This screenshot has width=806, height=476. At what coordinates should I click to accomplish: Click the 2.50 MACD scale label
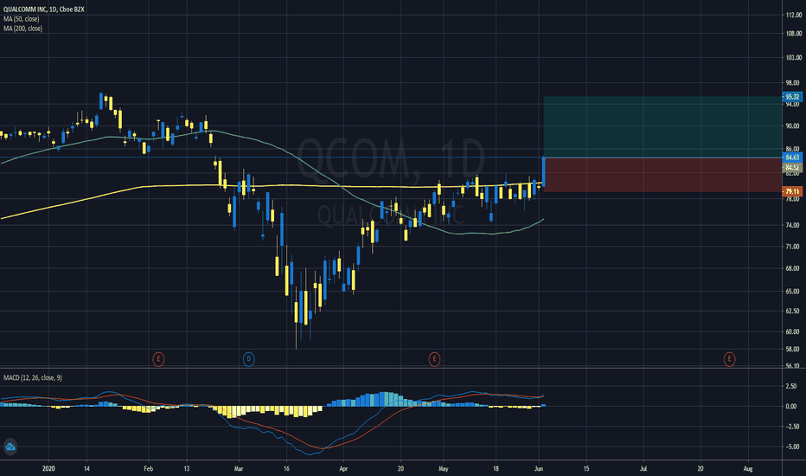(791, 386)
